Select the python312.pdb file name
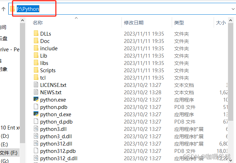The image size is (236, 163). point(58,151)
